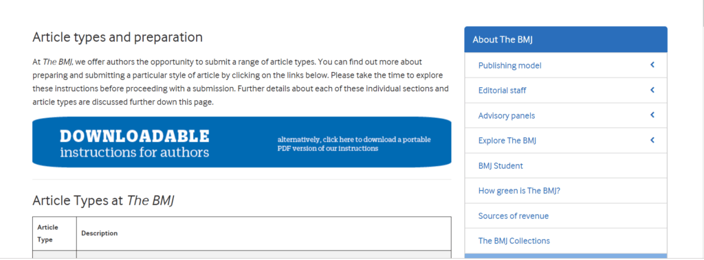The image size is (704, 260).
Task: Click the Article types and preparation heading
Action: point(117,37)
